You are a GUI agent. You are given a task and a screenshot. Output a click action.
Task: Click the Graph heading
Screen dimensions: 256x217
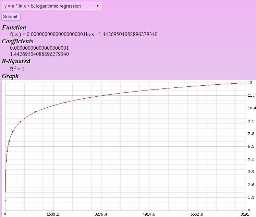(10, 76)
